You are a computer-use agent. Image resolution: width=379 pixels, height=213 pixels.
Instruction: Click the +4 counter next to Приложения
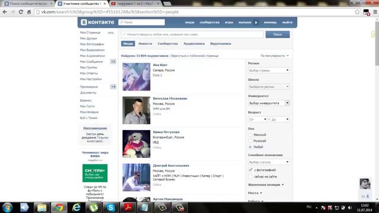tap(113, 87)
